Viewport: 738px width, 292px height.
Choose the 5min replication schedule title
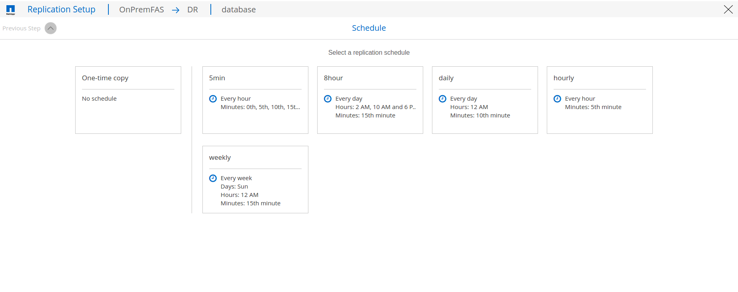[x=217, y=78]
